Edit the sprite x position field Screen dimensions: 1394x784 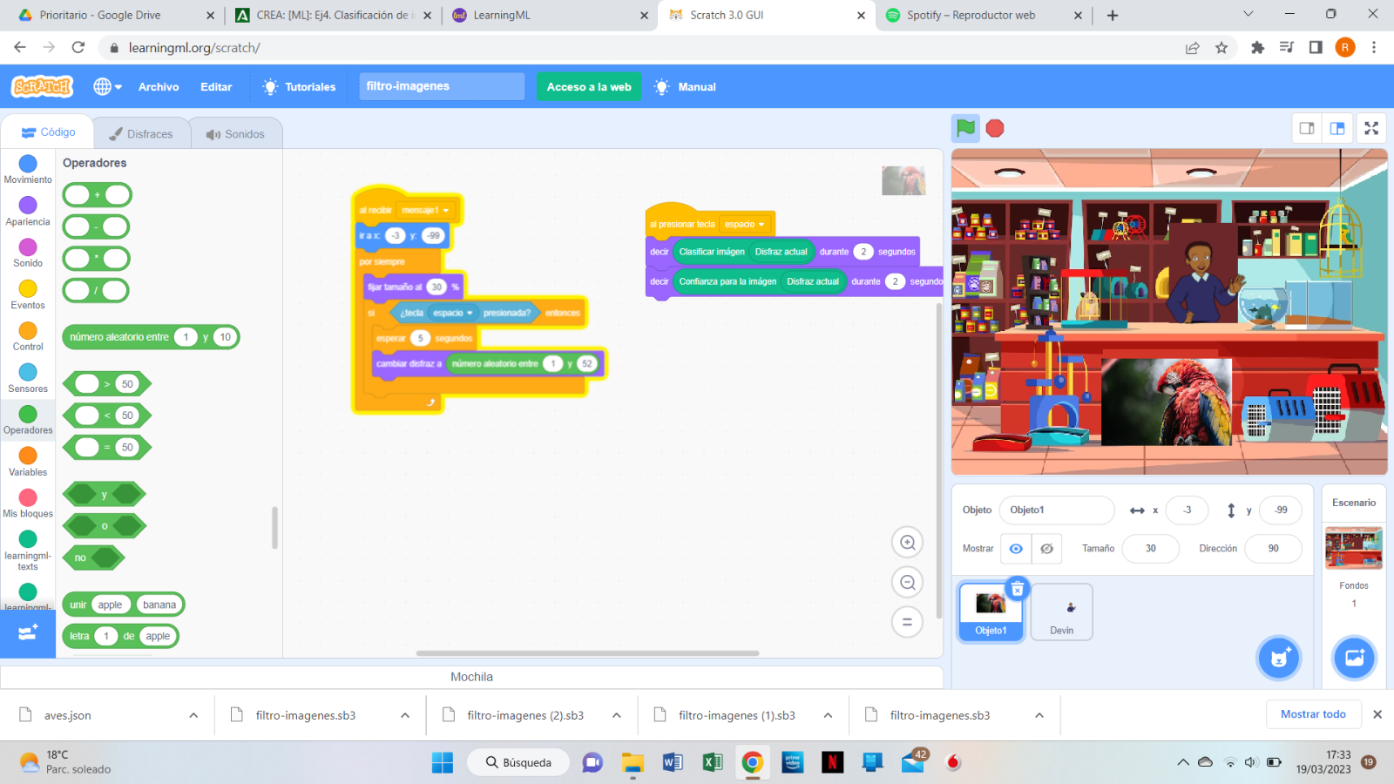[1187, 510]
